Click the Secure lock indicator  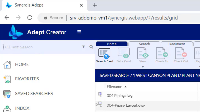pyautogui.click(x=54, y=18)
